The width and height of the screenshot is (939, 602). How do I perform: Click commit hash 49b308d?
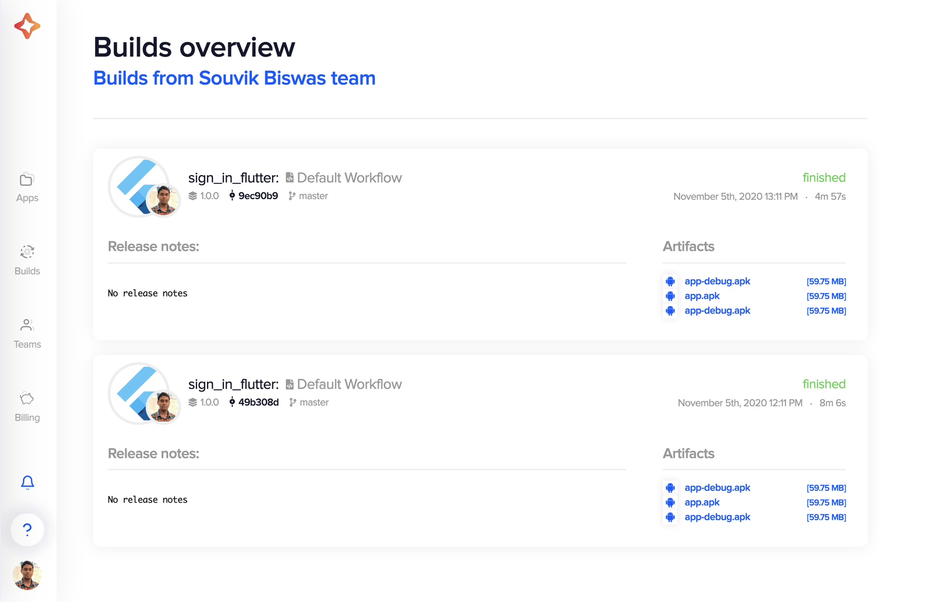click(258, 402)
